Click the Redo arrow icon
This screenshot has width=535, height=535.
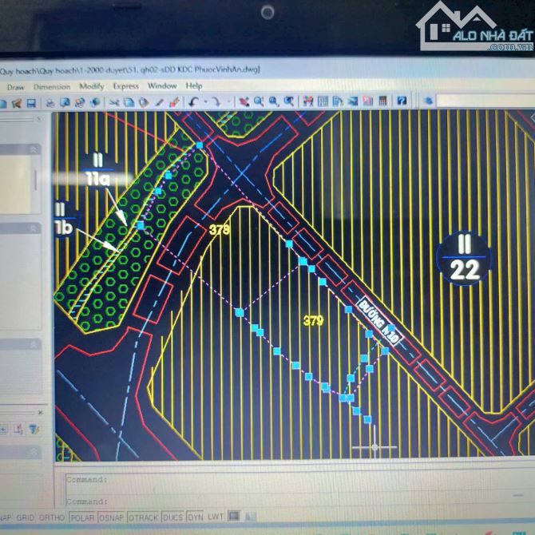click(x=216, y=102)
